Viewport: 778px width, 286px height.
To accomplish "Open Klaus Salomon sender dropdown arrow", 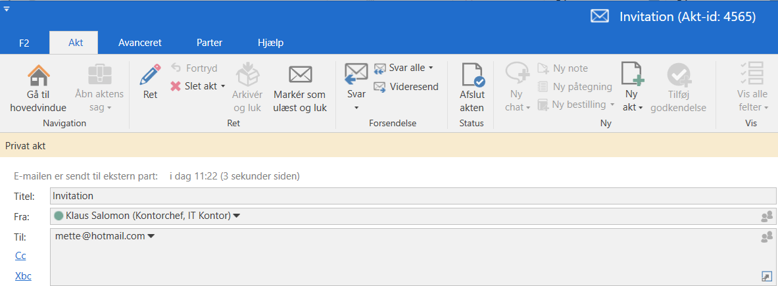I will pos(237,216).
